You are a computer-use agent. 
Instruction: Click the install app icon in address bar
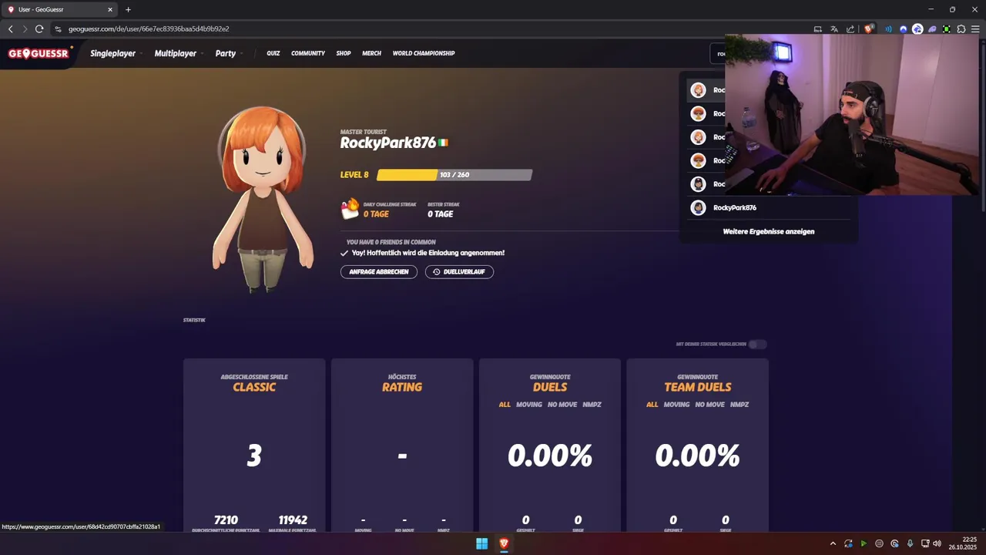point(818,29)
